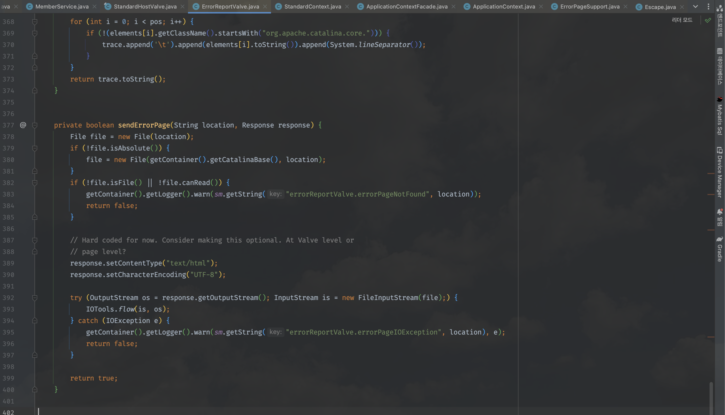Click FileInputStream on line 392

388,298
